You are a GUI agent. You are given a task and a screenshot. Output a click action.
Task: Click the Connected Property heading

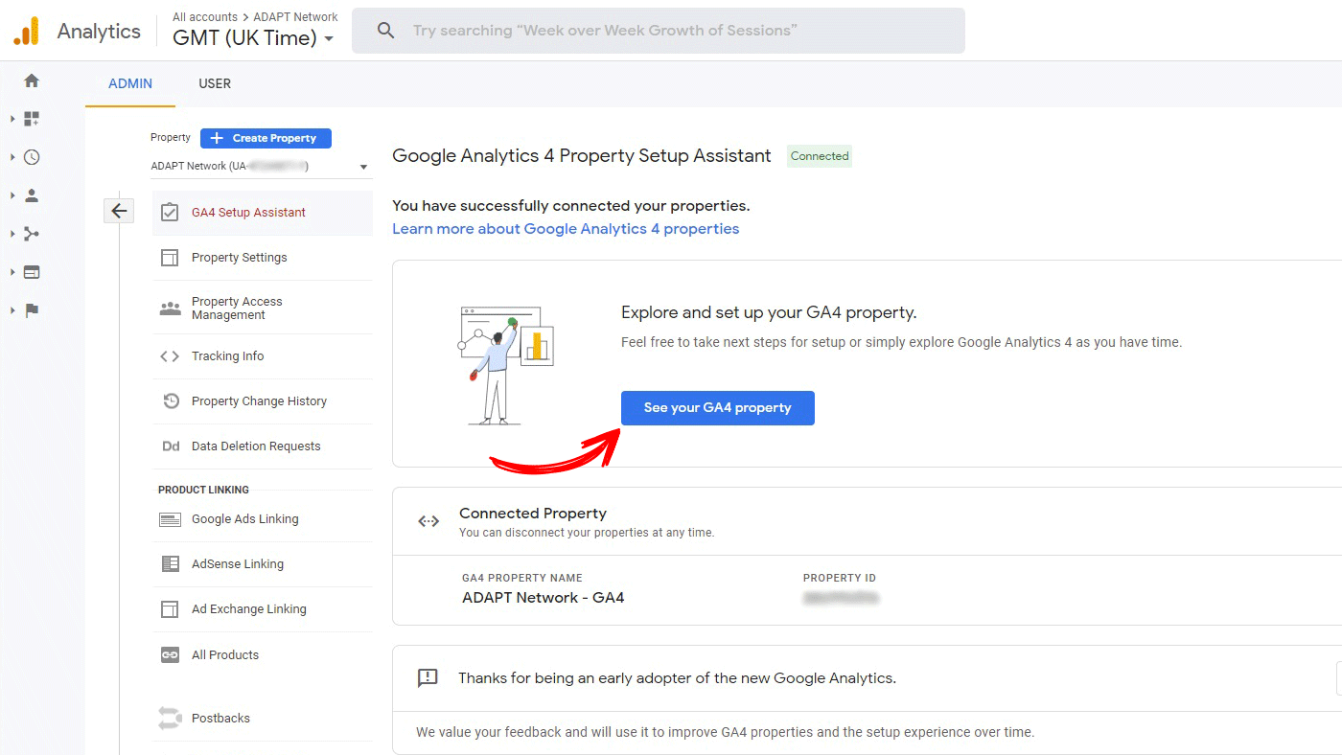[x=533, y=514]
